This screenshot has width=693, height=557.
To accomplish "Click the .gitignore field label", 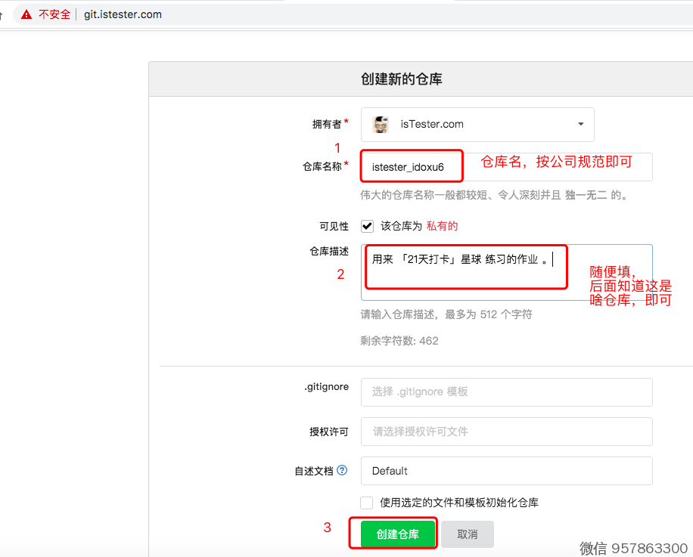I will [326, 387].
